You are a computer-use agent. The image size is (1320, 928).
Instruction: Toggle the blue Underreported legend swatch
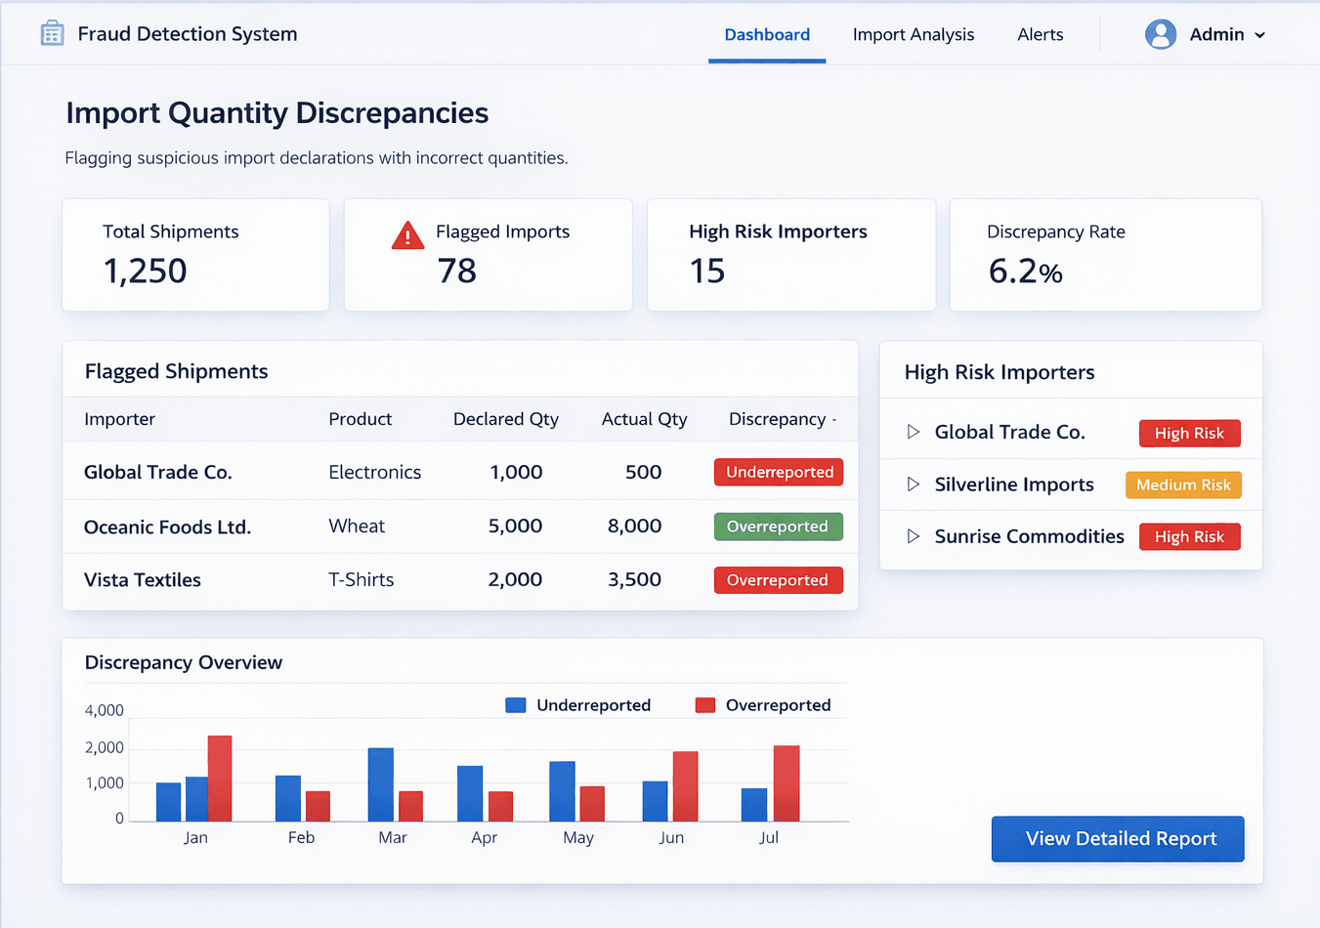click(x=516, y=705)
